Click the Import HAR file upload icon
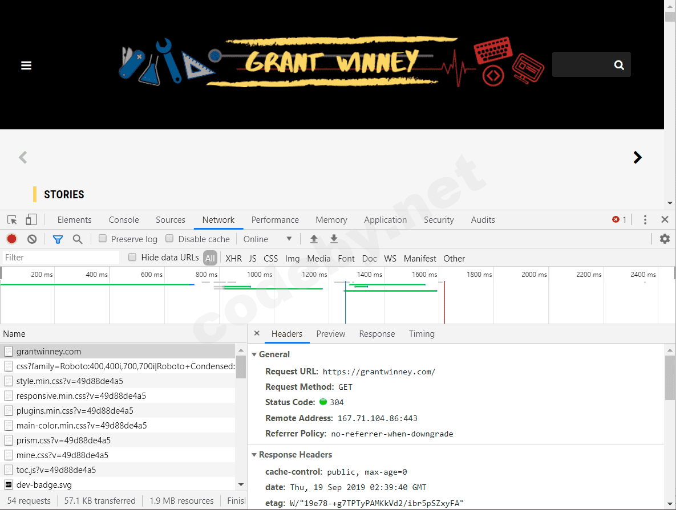 (x=314, y=239)
